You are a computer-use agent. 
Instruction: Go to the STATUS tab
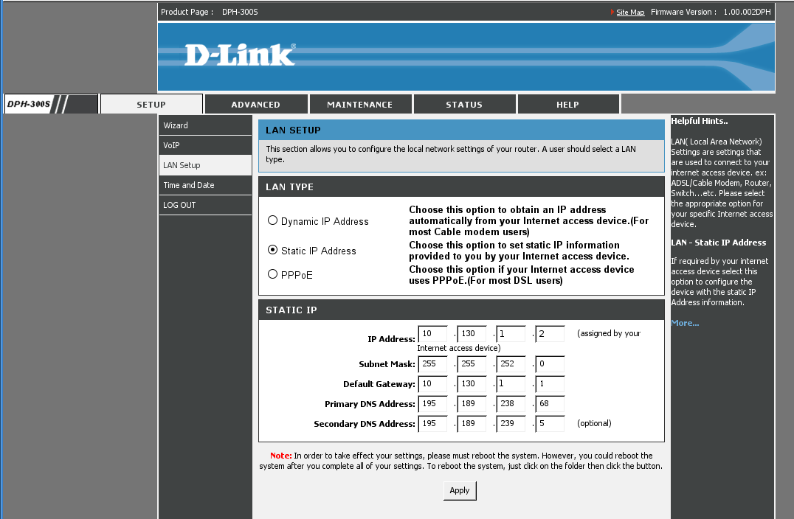coord(463,105)
